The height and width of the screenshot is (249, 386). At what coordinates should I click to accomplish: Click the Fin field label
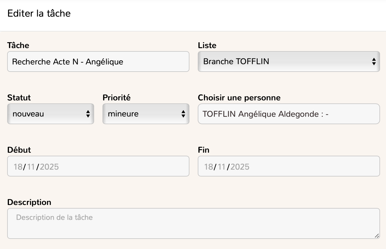pyautogui.click(x=203, y=150)
